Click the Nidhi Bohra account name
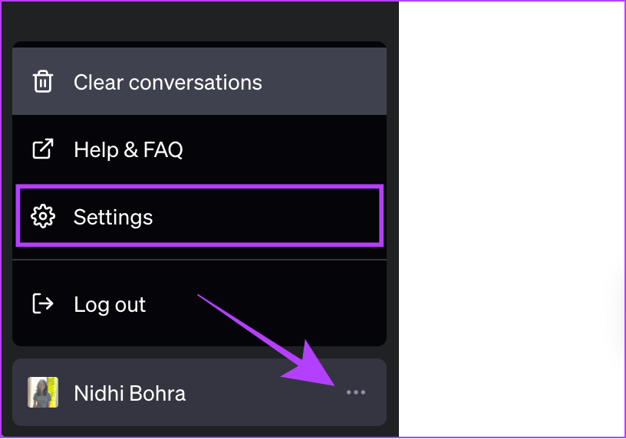 (x=130, y=394)
